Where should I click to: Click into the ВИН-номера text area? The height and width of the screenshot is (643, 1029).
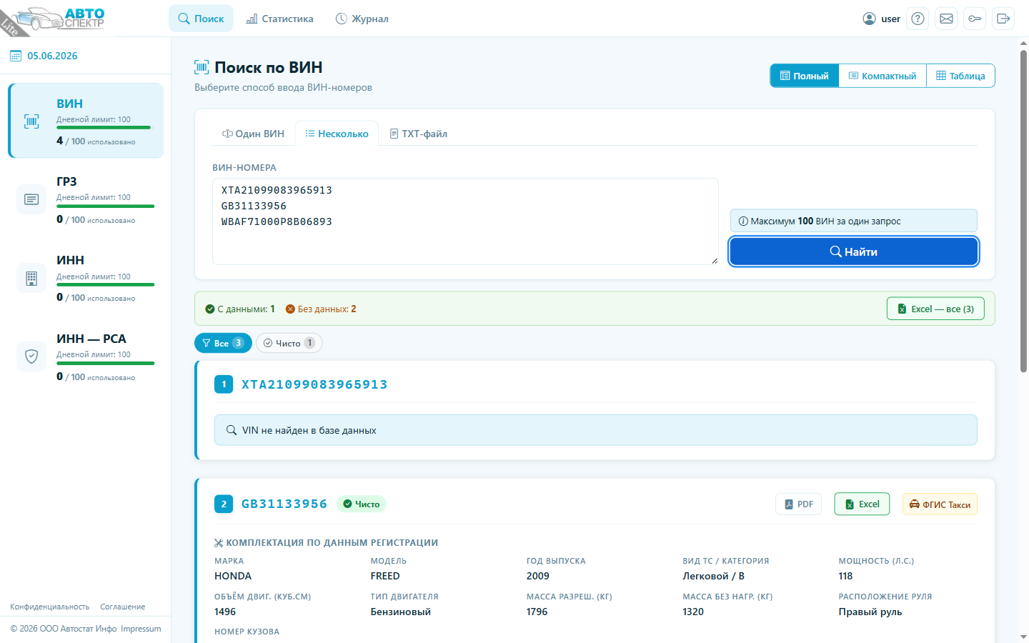[465, 221]
